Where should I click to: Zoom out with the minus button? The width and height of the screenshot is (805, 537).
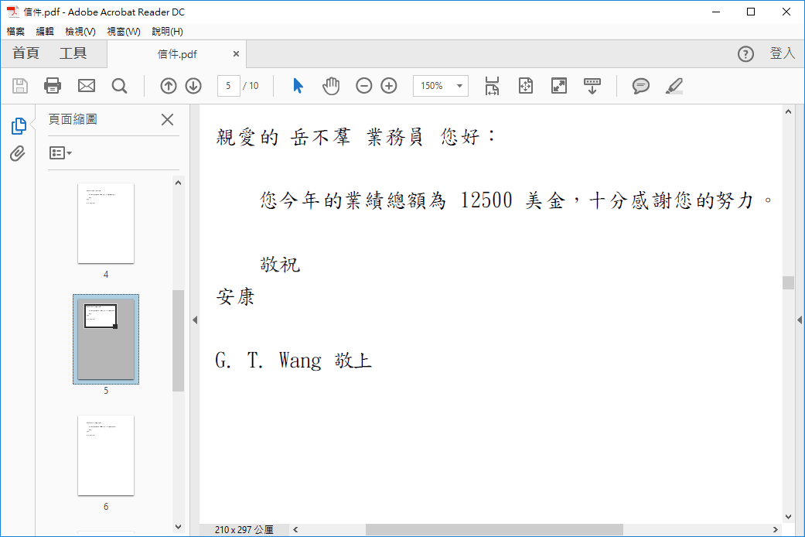click(363, 86)
